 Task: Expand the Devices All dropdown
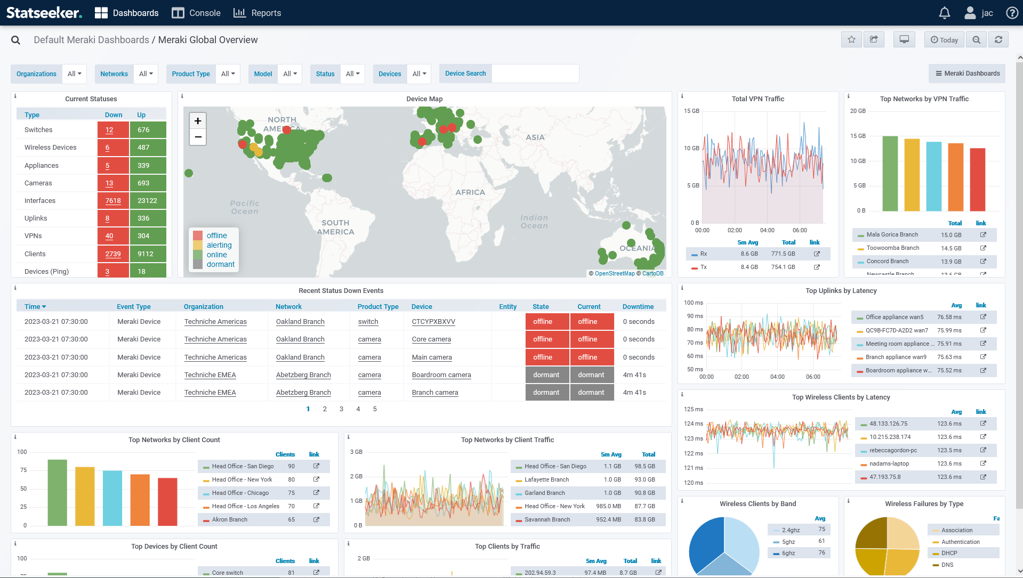(419, 74)
